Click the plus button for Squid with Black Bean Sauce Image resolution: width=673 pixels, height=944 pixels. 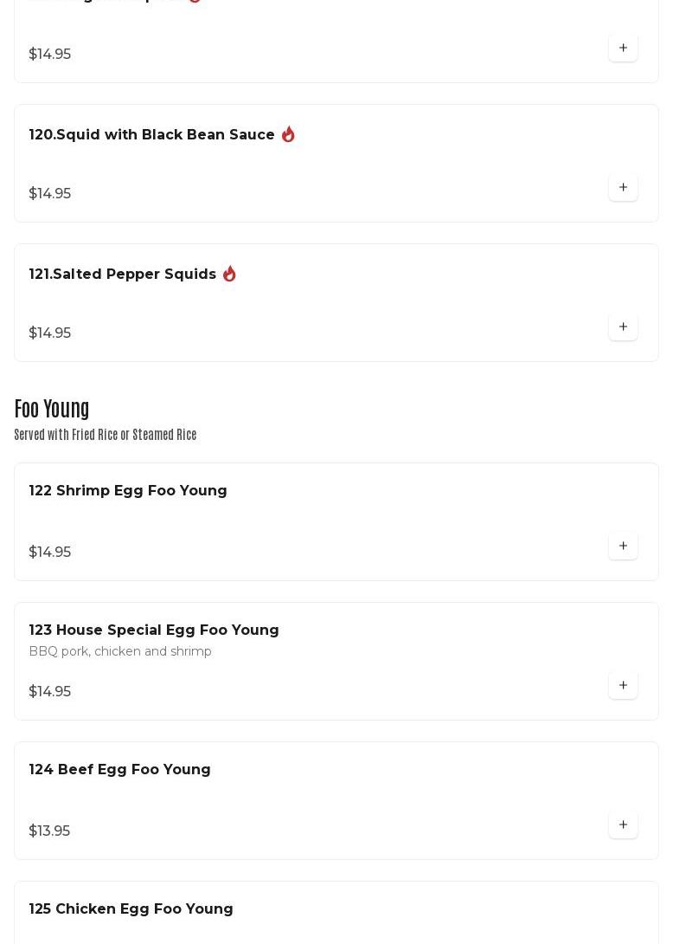623,188
